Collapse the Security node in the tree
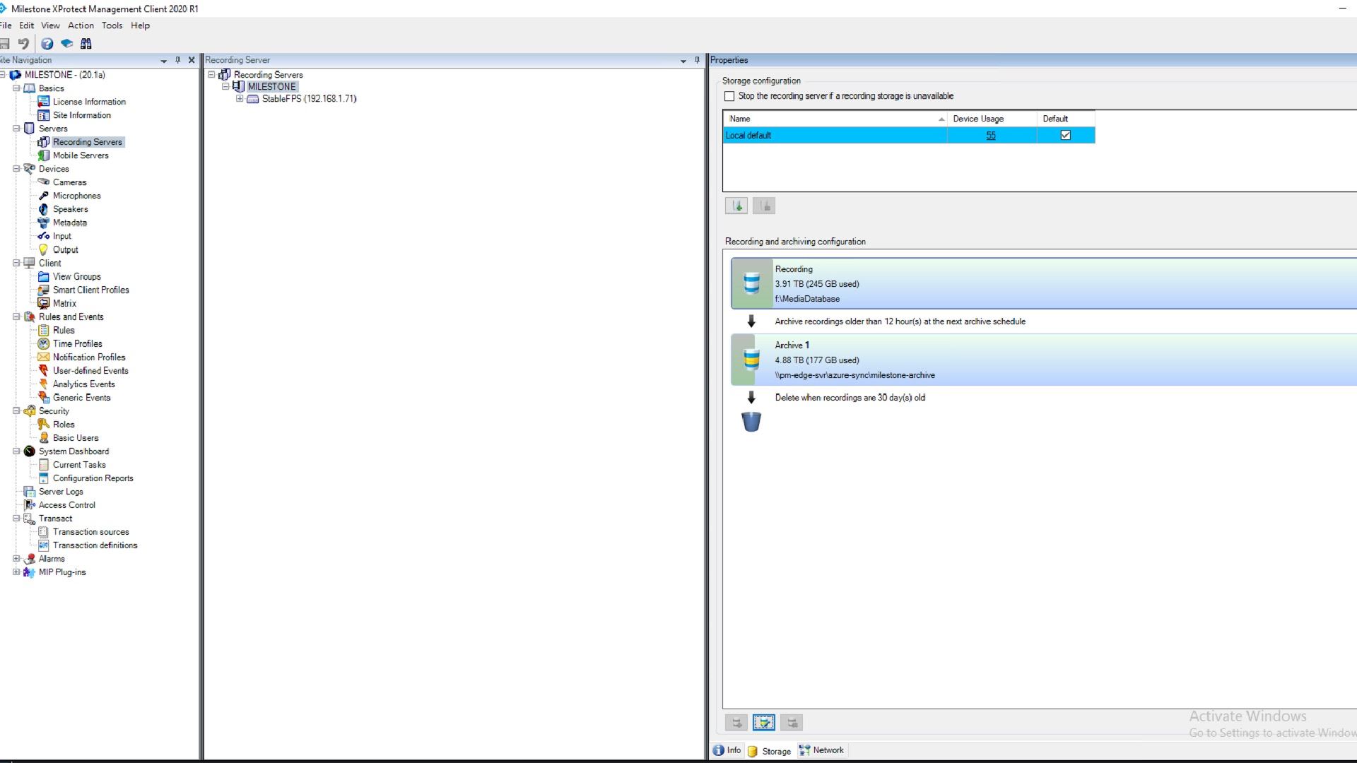 pyautogui.click(x=16, y=410)
